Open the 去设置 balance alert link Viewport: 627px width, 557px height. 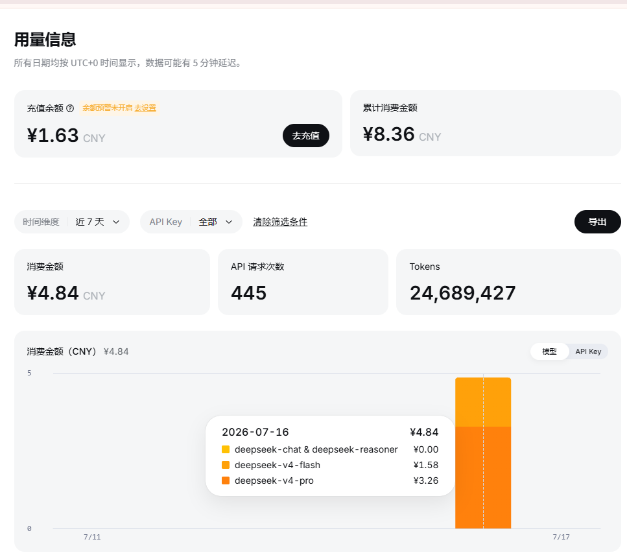point(145,108)
